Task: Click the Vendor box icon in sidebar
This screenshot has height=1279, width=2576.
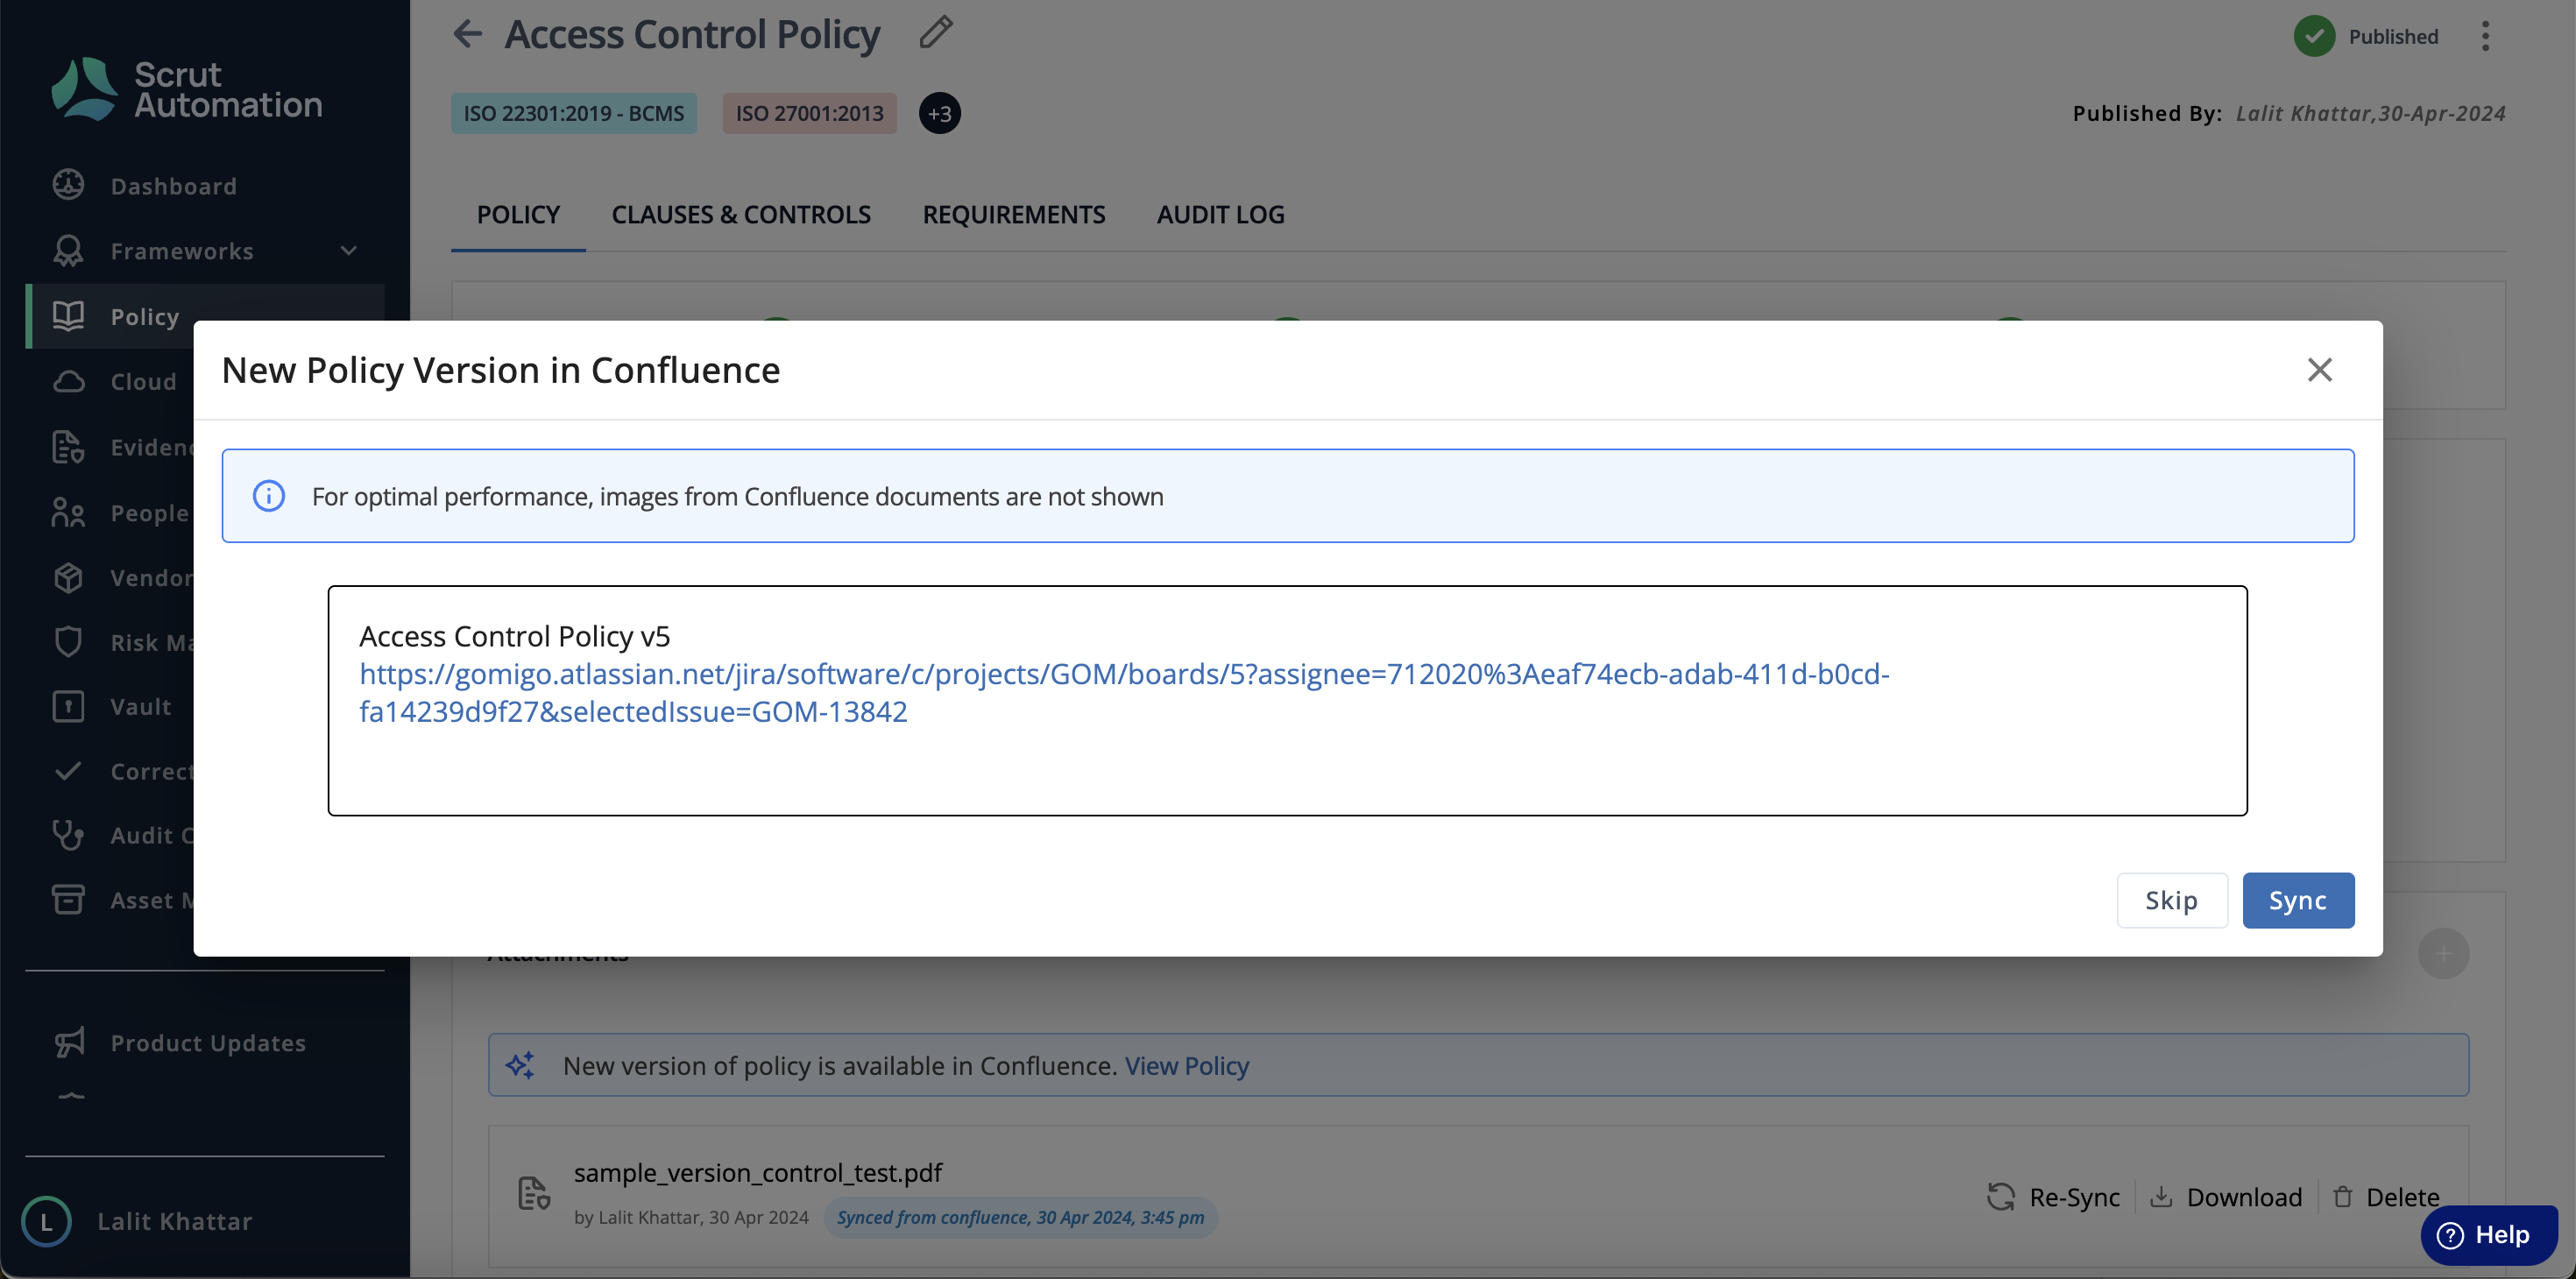Action: tap(68, 577)
